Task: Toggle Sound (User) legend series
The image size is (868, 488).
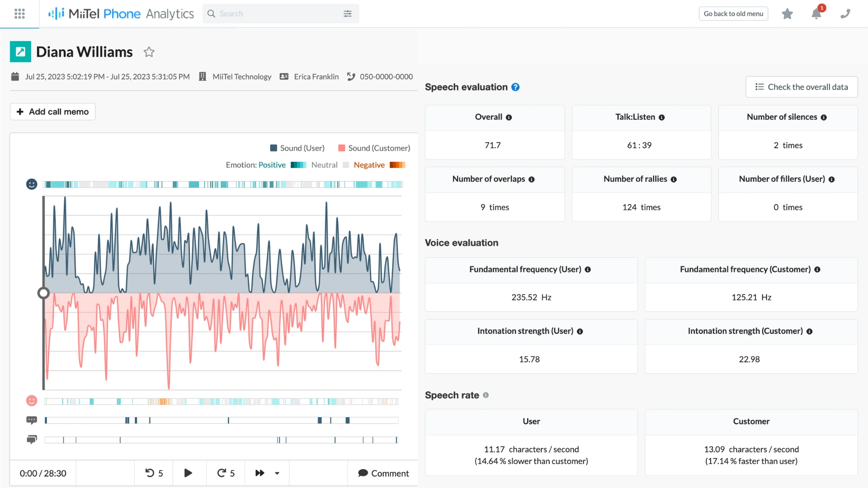Action: click(x=297, y=148)
